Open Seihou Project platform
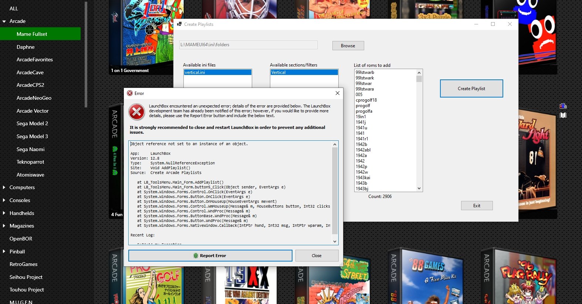Screen dimensions: 582x304 (26, 277)
